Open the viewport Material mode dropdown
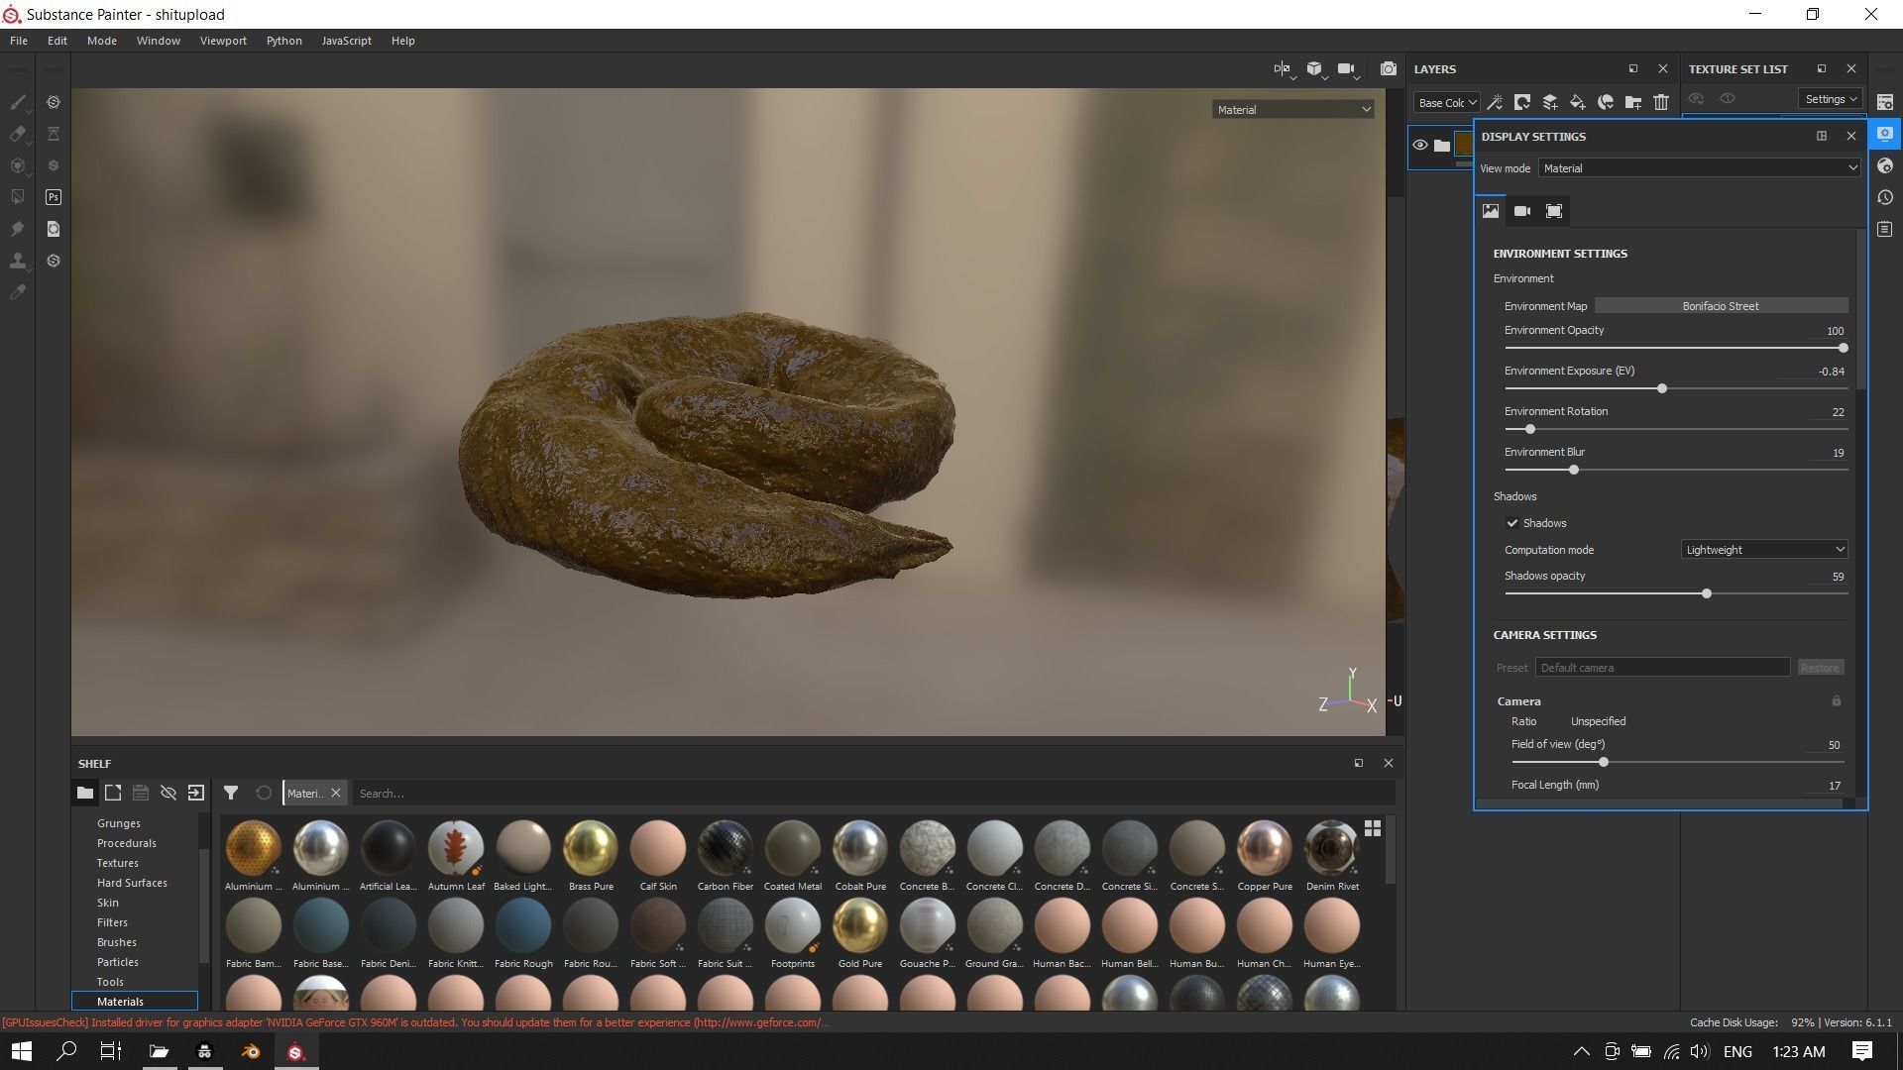This screenshot has width=1903, height=1070. point(1293,110)
